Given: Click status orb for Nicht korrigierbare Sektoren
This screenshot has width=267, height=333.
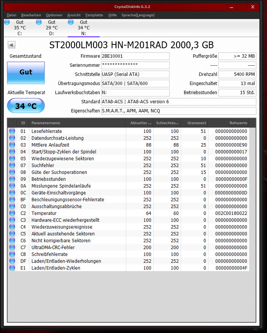Looking at the screenshot, I should 12,240.
